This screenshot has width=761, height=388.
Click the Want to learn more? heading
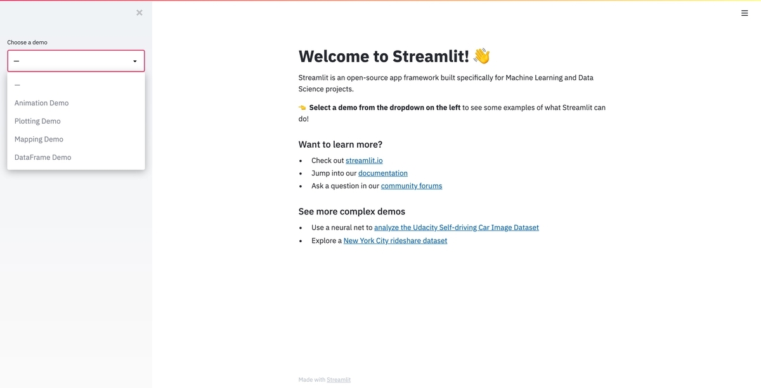341,145
